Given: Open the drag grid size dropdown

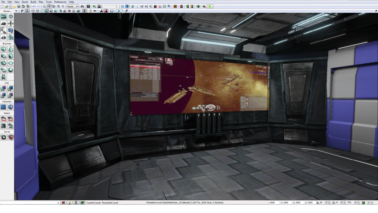Looking at the screenshot, I should pos(329,203).
